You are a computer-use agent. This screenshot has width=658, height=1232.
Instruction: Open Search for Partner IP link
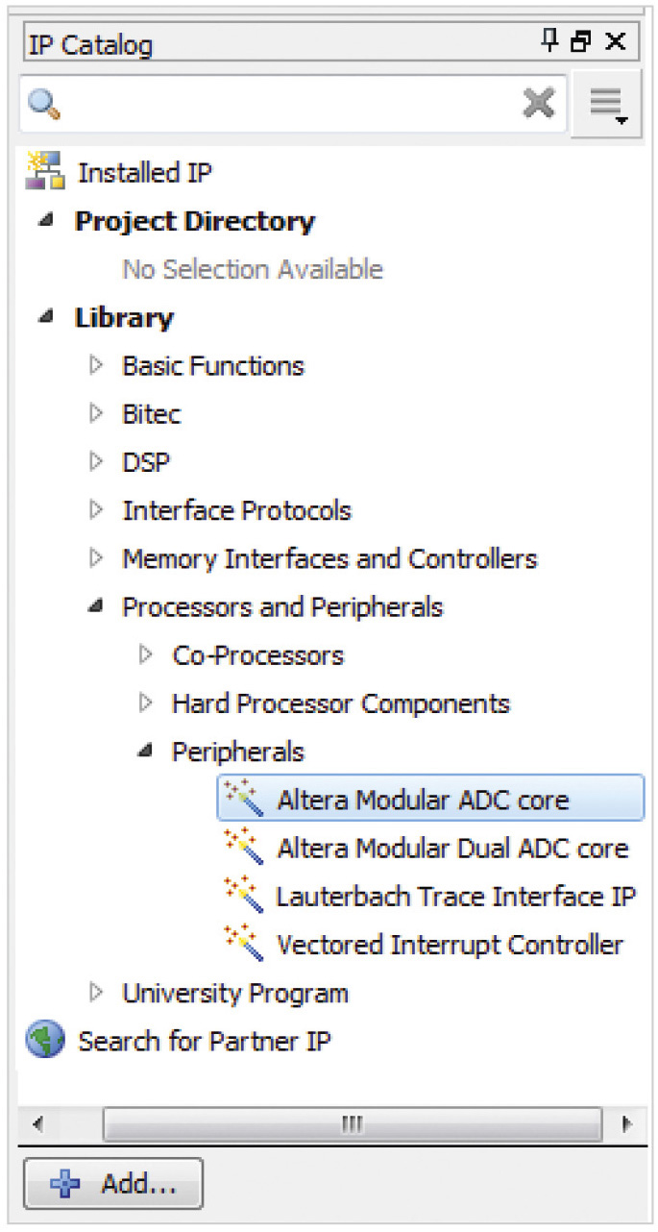click(204, 1041)
